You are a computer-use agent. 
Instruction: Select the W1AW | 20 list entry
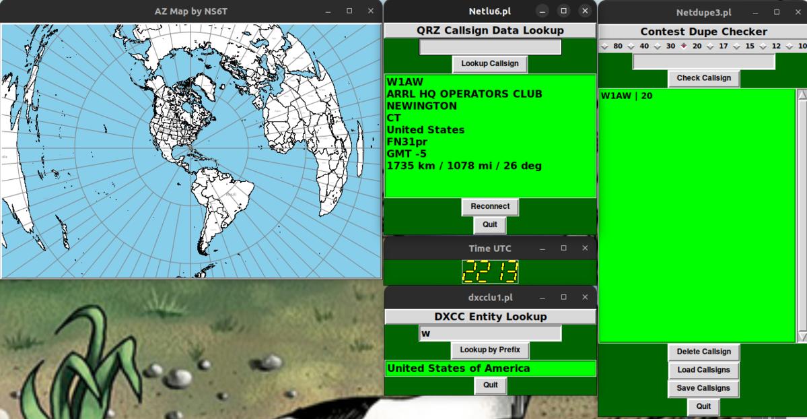(x=627, y=96)
